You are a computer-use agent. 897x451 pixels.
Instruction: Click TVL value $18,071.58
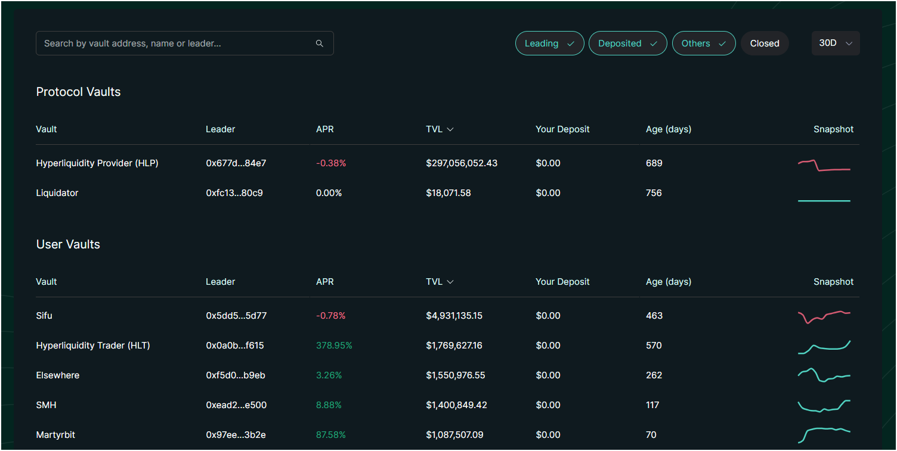tap(448, 193)
